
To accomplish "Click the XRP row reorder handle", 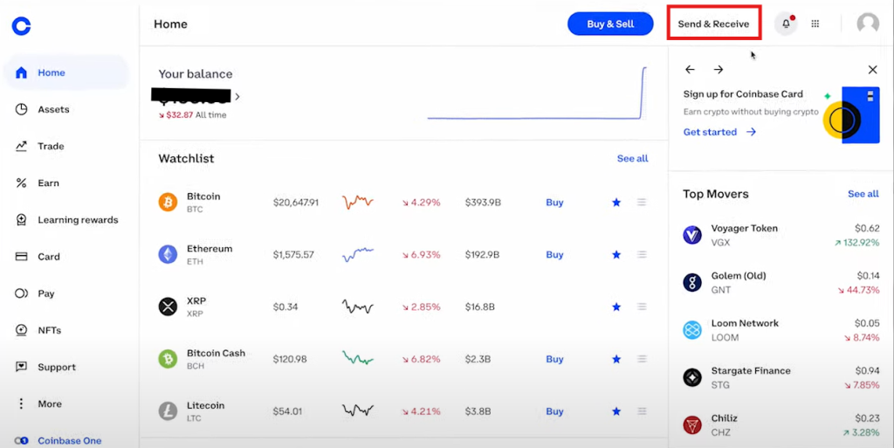I will (642, 307).
